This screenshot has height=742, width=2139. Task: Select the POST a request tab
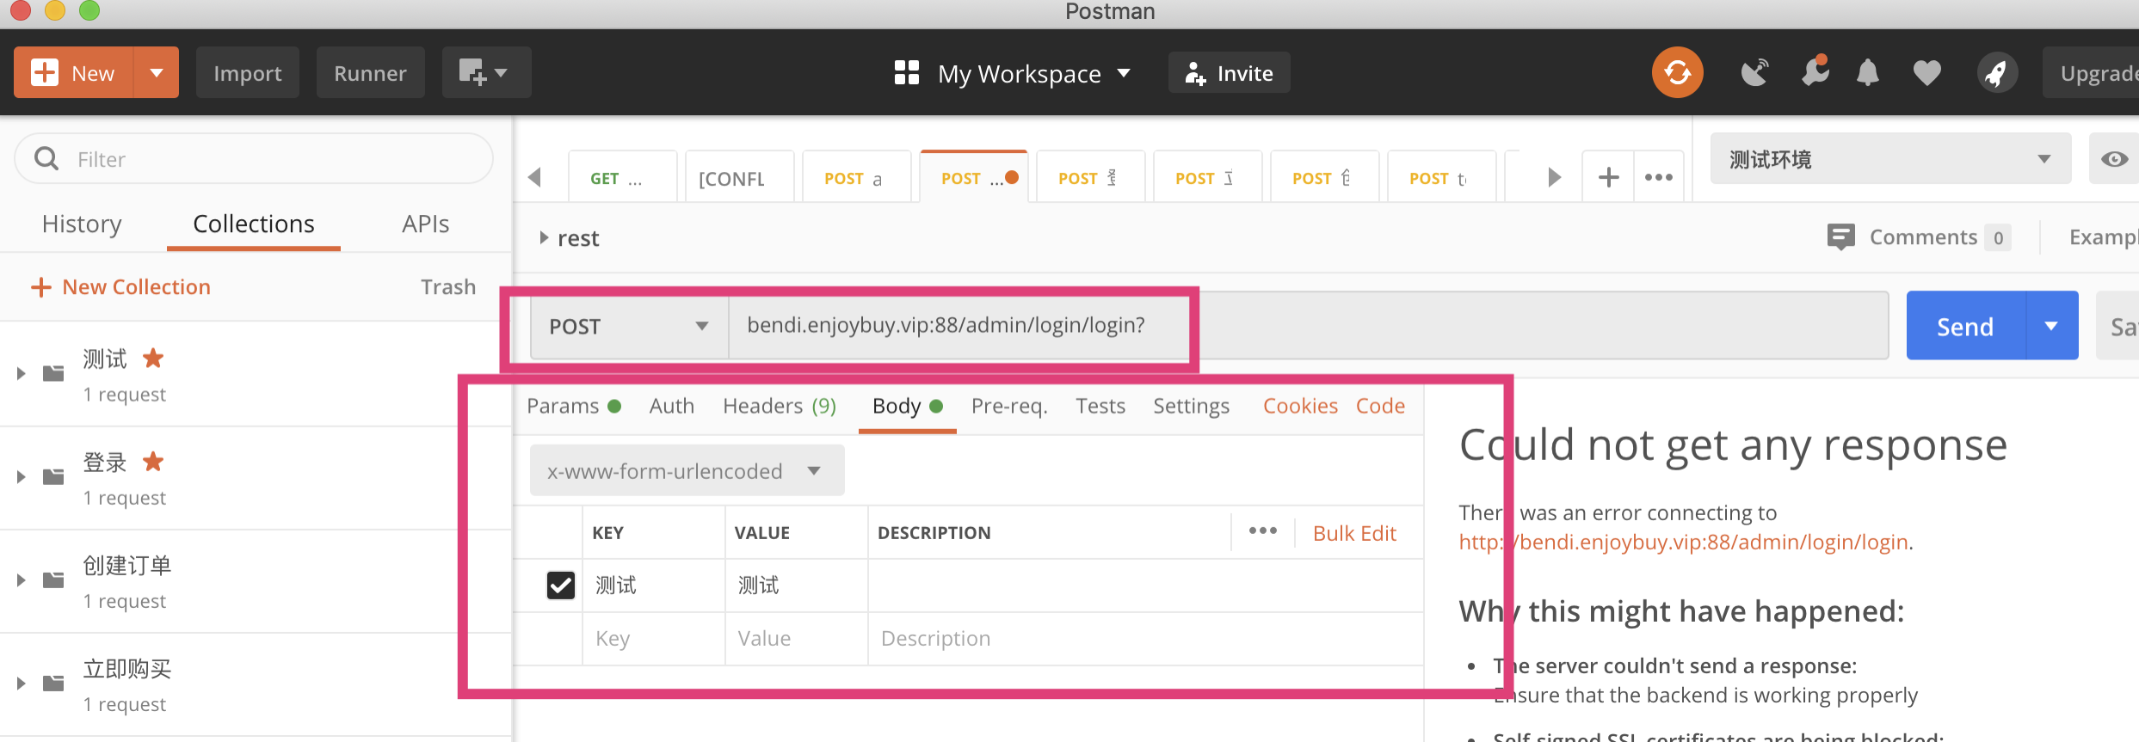pos(856,177)
